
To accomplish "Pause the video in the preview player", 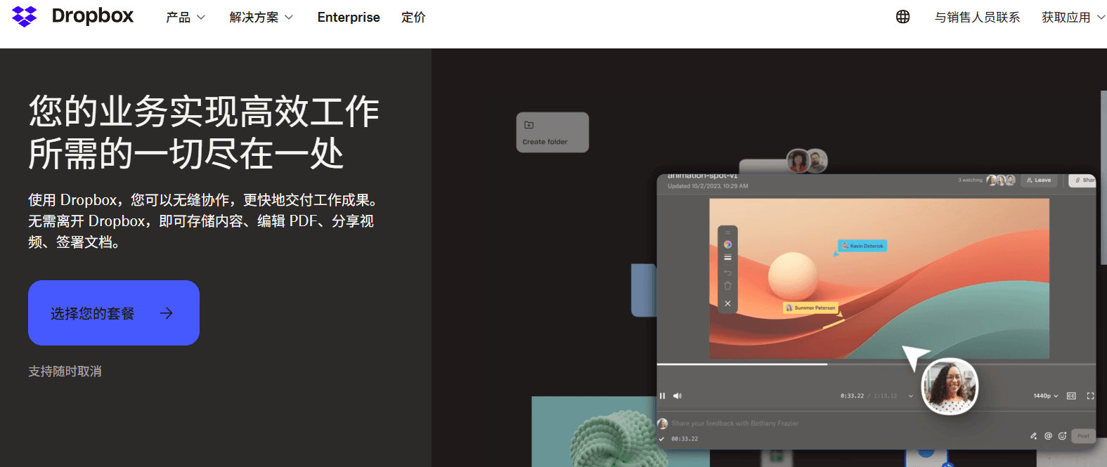I will [x=662, y=396].
